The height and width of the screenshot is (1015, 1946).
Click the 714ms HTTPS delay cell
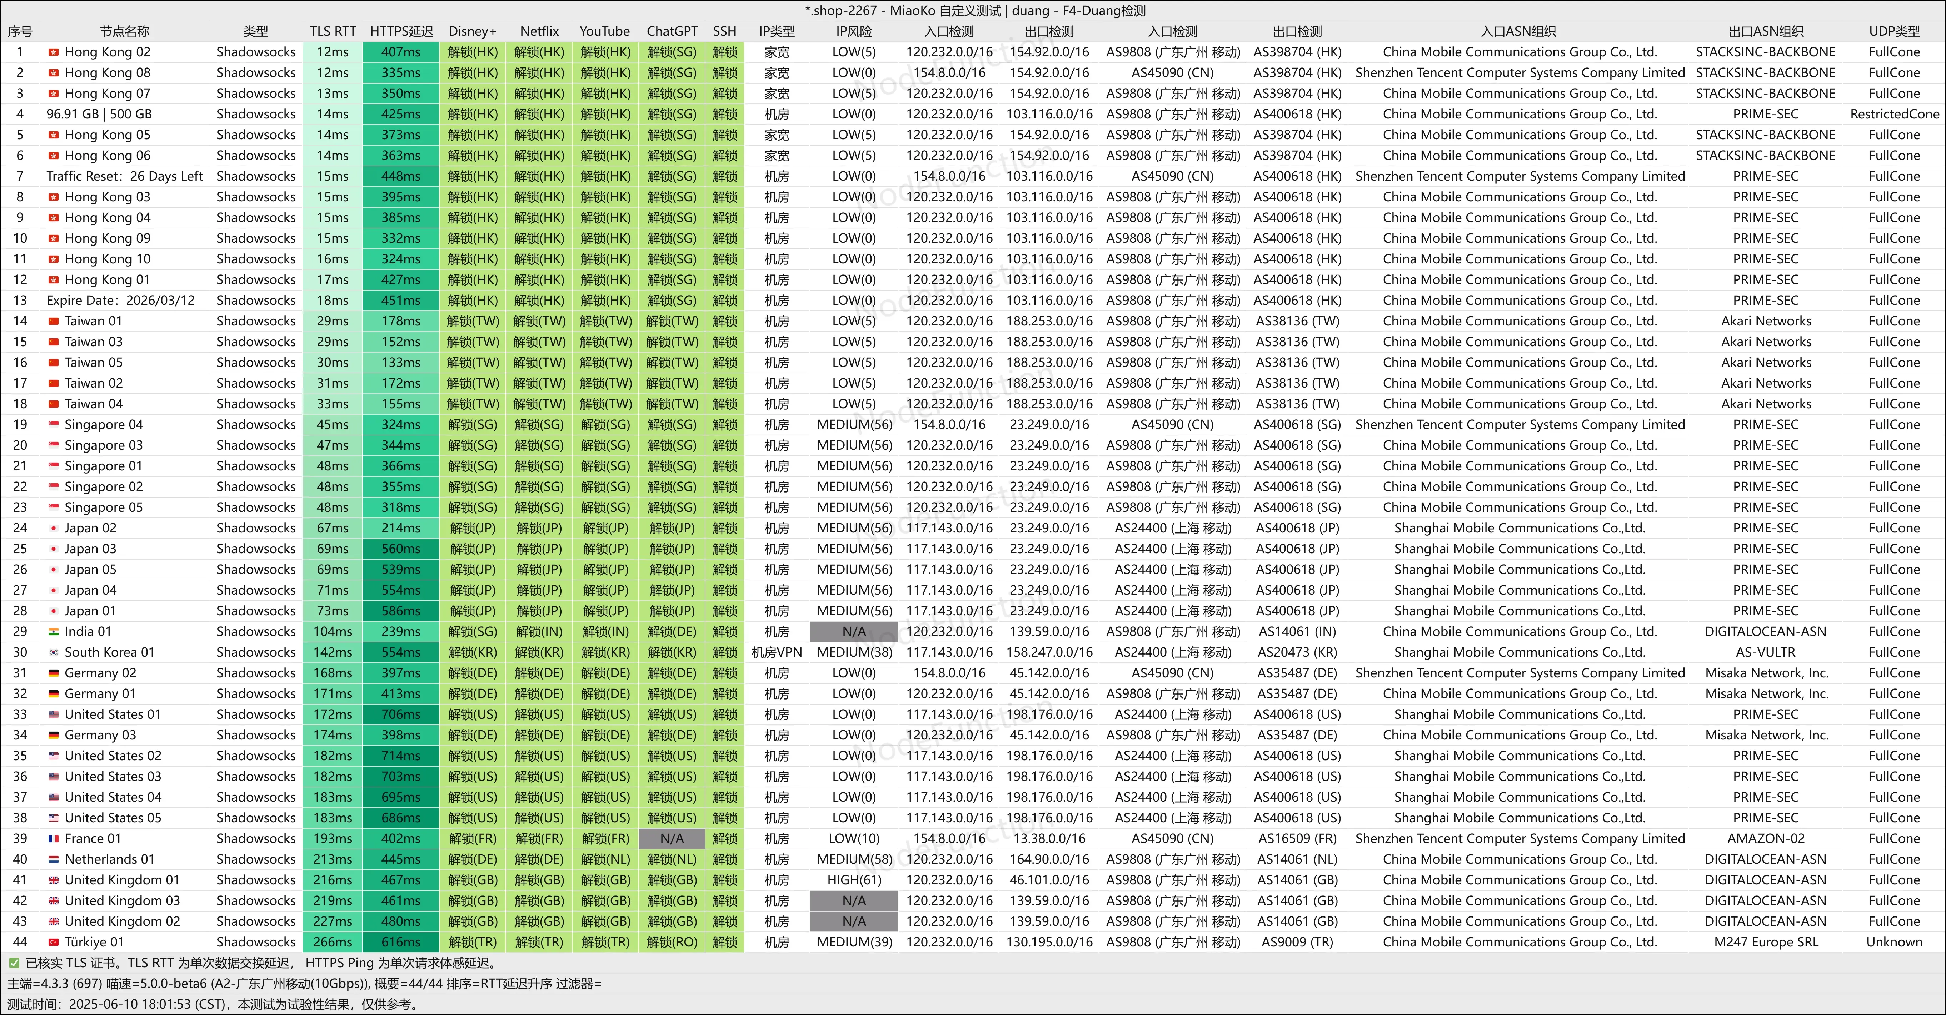tap(401, 756)
